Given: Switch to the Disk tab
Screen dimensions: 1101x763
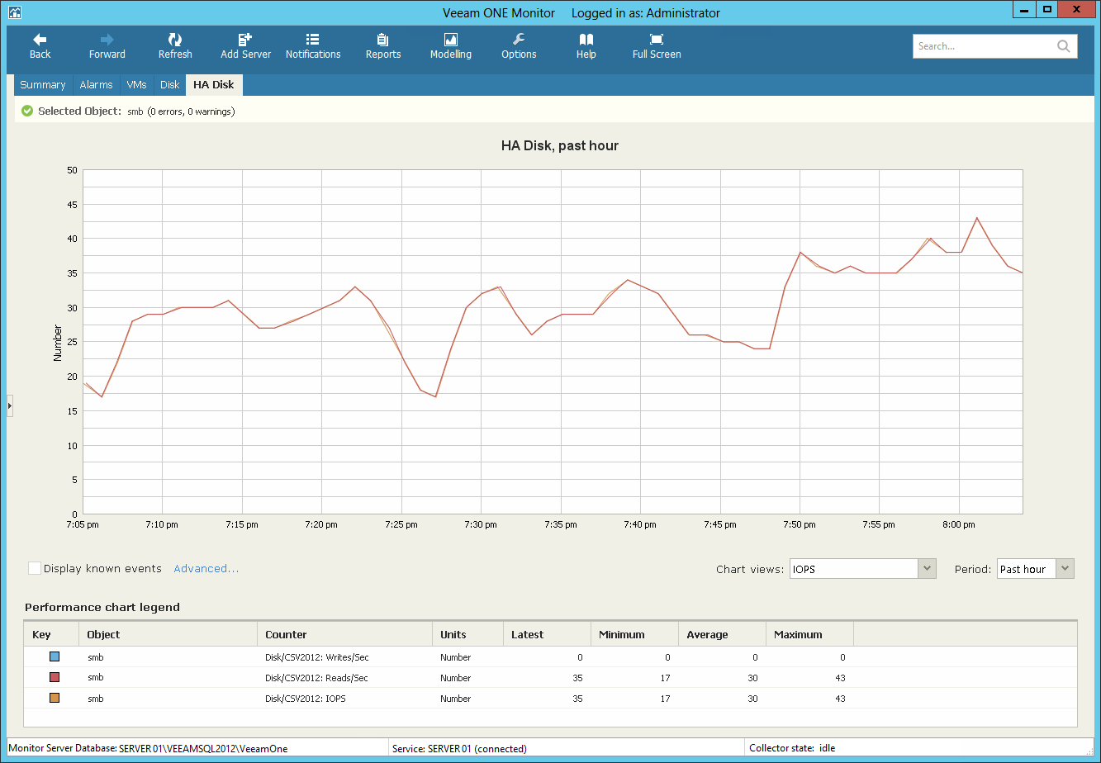Looking at the screenshot, I should (x=169, y=85).
